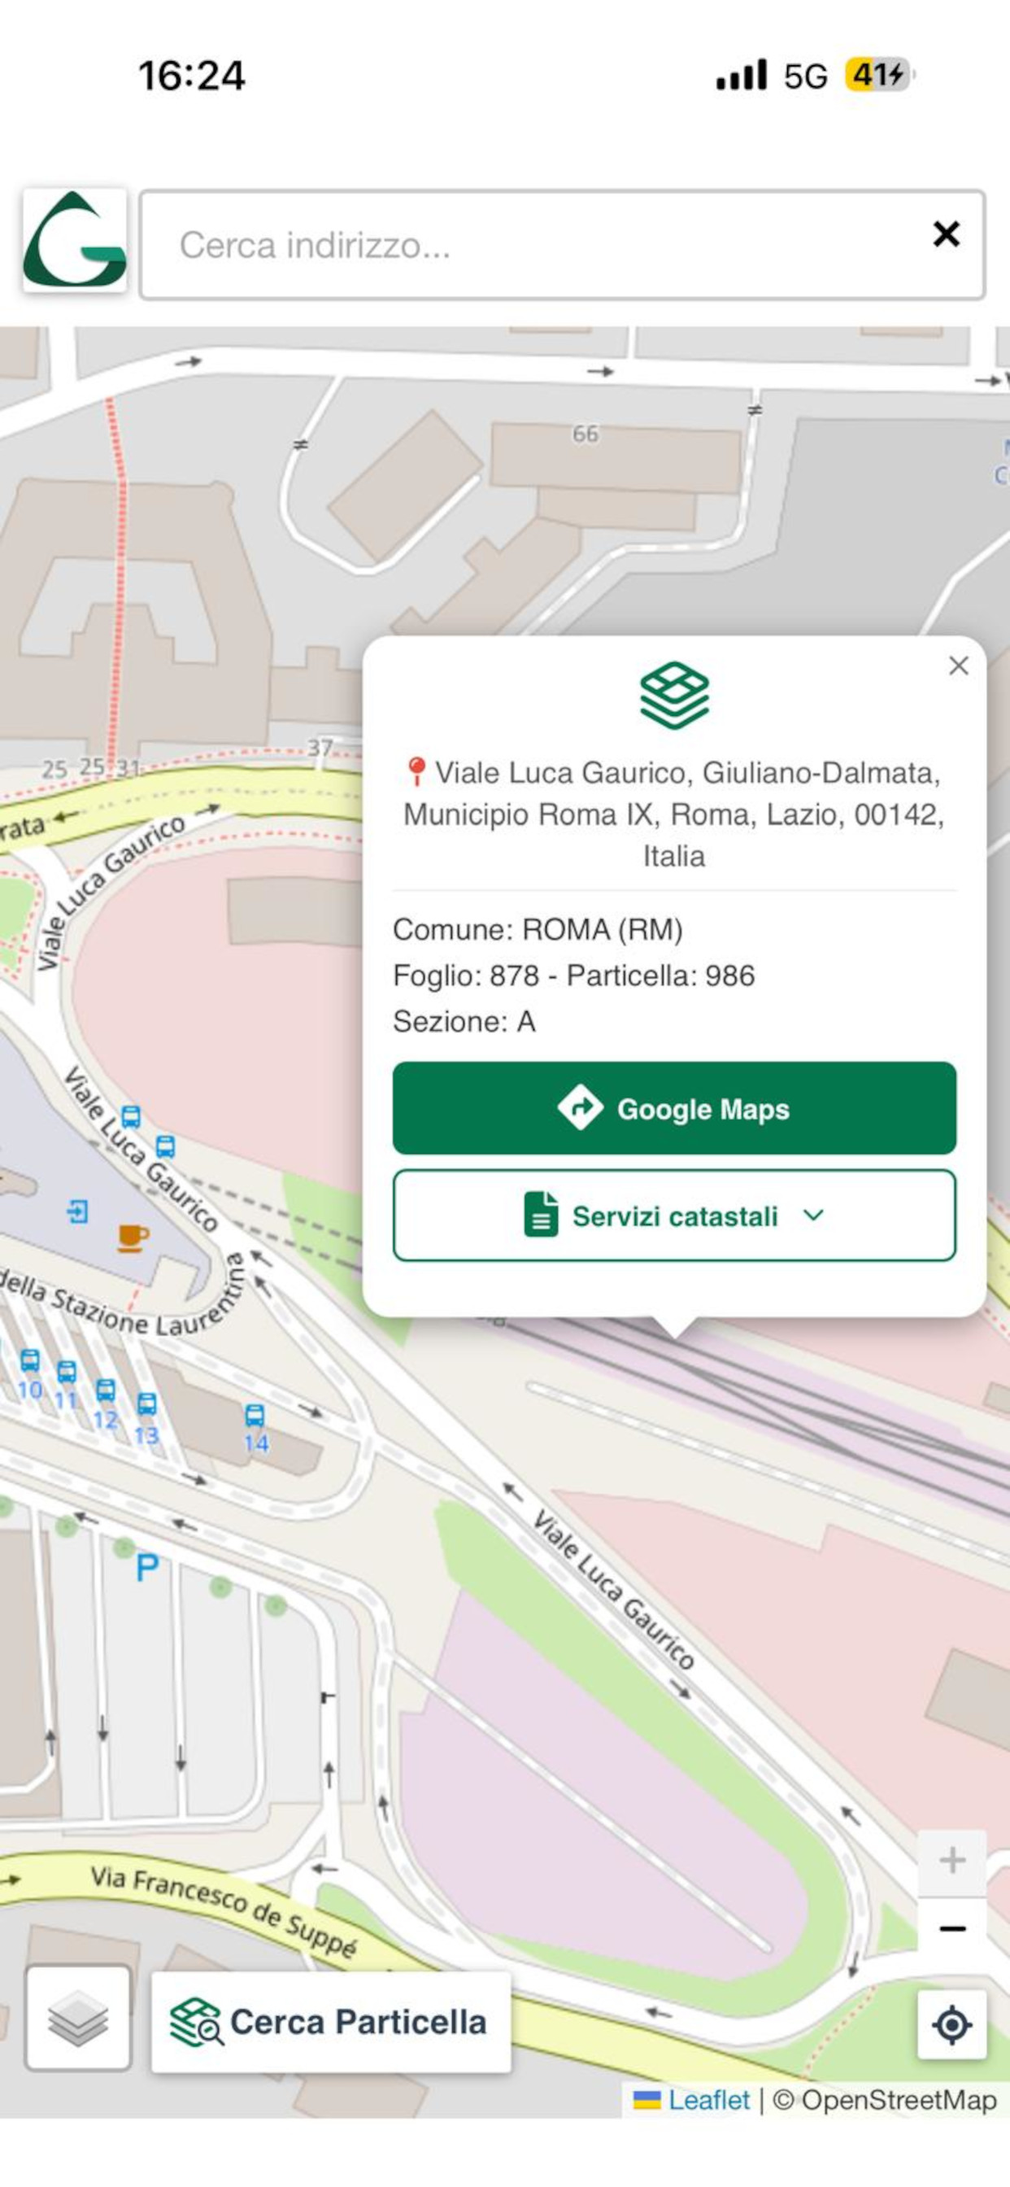Tap the 16:24 clock in status bar
Viewport: 1010px width, 2187px height.
click(192, 76)
